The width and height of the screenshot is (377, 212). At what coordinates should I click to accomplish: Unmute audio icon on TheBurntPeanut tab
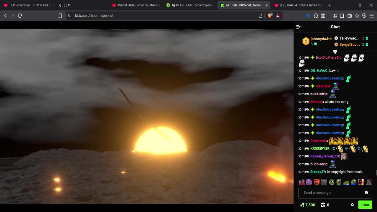[x=227, y=5]
